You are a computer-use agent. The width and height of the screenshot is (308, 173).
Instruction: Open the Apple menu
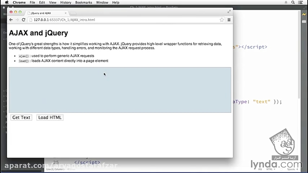[x=7, y=2]
